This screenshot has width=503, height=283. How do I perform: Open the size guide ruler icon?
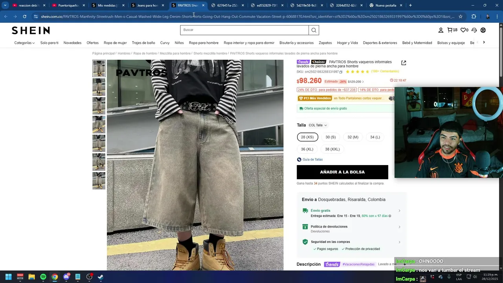coord(299,160)
